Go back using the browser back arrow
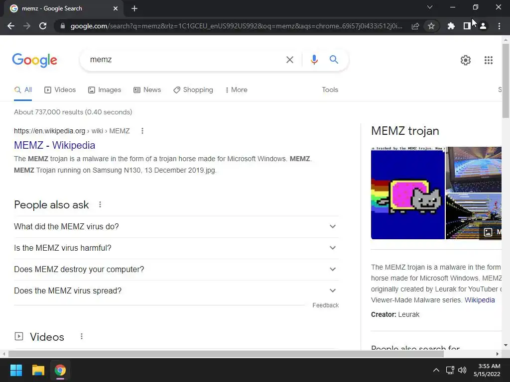Image resolution: width=510 pixels, height=382 pixels. [x=11, y=26]
